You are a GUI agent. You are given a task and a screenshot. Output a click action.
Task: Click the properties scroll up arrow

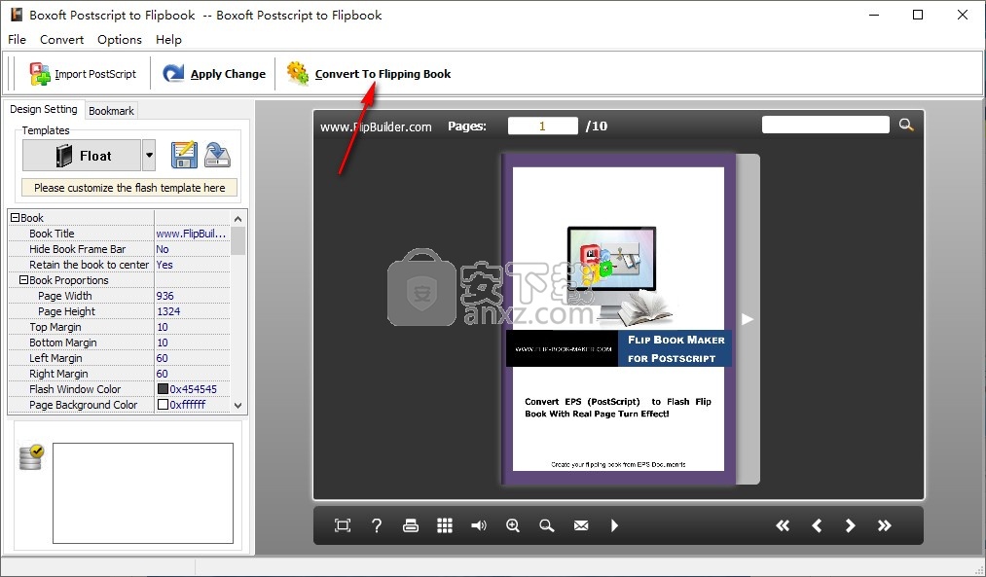coord(237,219)
